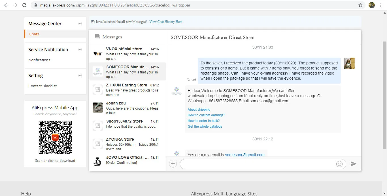The image size is (387, 196).
Task: Click 30/11 22:12 timestamp in chat
Action: coord(263,139)
